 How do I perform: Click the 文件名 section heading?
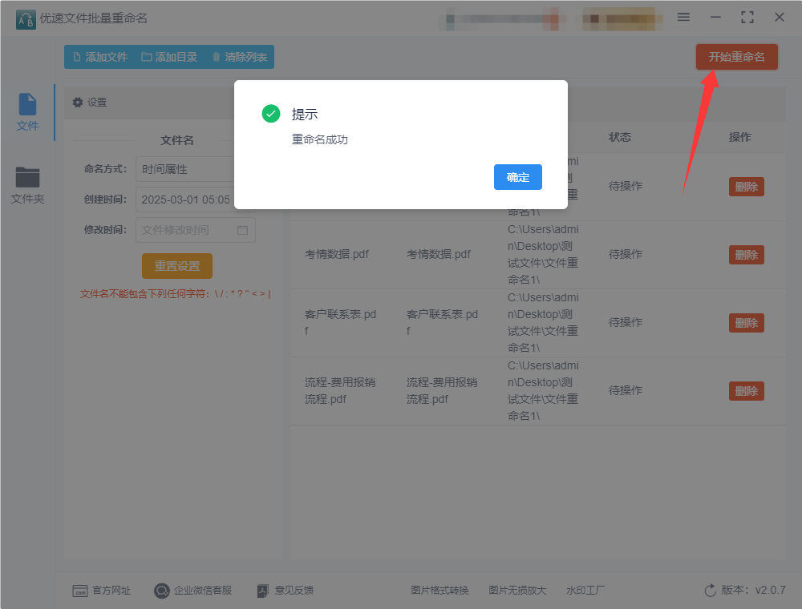177,140
